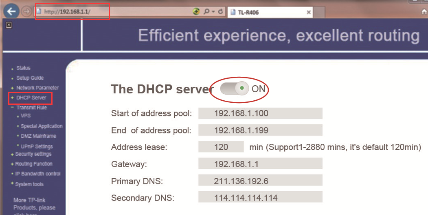
Task: Refresh the page with the reload icon
Action: [221, 12]
